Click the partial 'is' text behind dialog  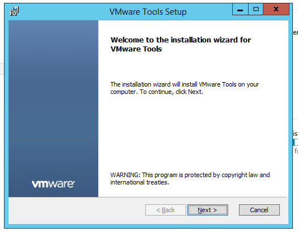[295, 134]
